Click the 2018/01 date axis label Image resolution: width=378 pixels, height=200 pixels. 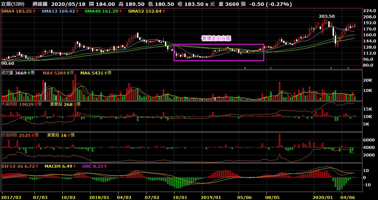click(x=99, y=197)
